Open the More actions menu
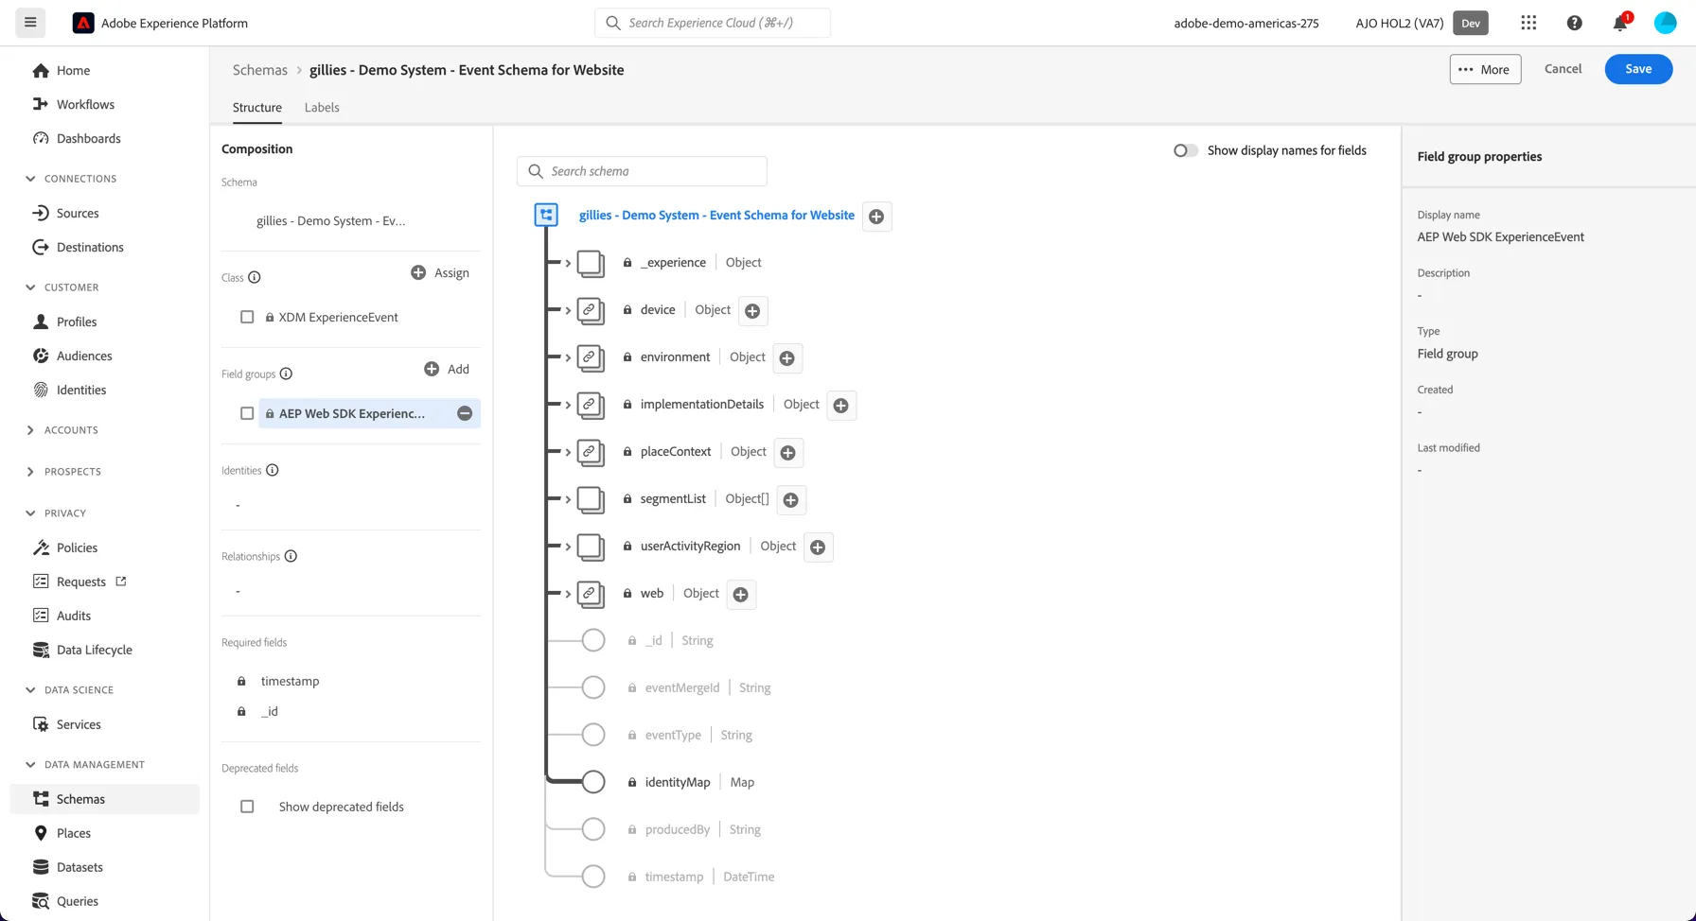The width and height of the screenshot is (1696, 921). tap(1485, 69)
